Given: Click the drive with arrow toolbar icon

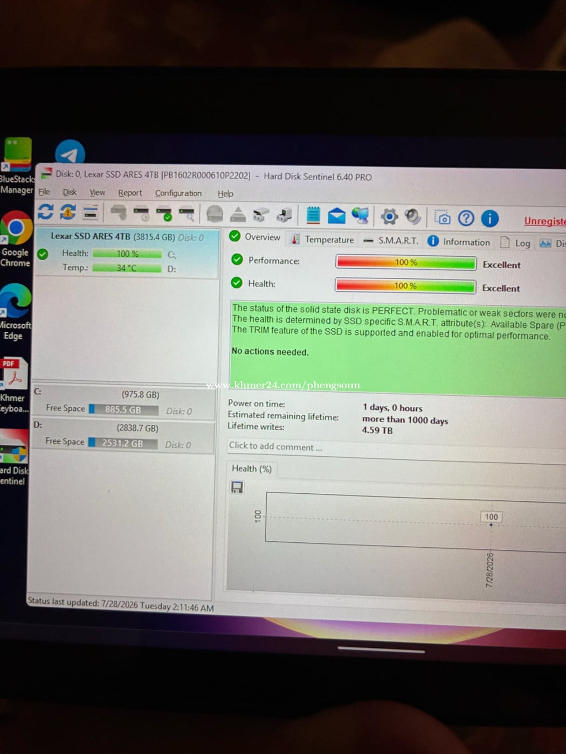Looking at the screenshot, I should [x=284, y=215].
